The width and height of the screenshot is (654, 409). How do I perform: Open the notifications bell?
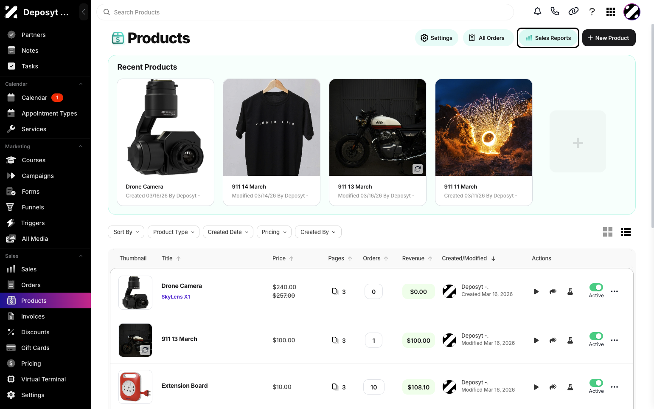[x=537, y=11]
